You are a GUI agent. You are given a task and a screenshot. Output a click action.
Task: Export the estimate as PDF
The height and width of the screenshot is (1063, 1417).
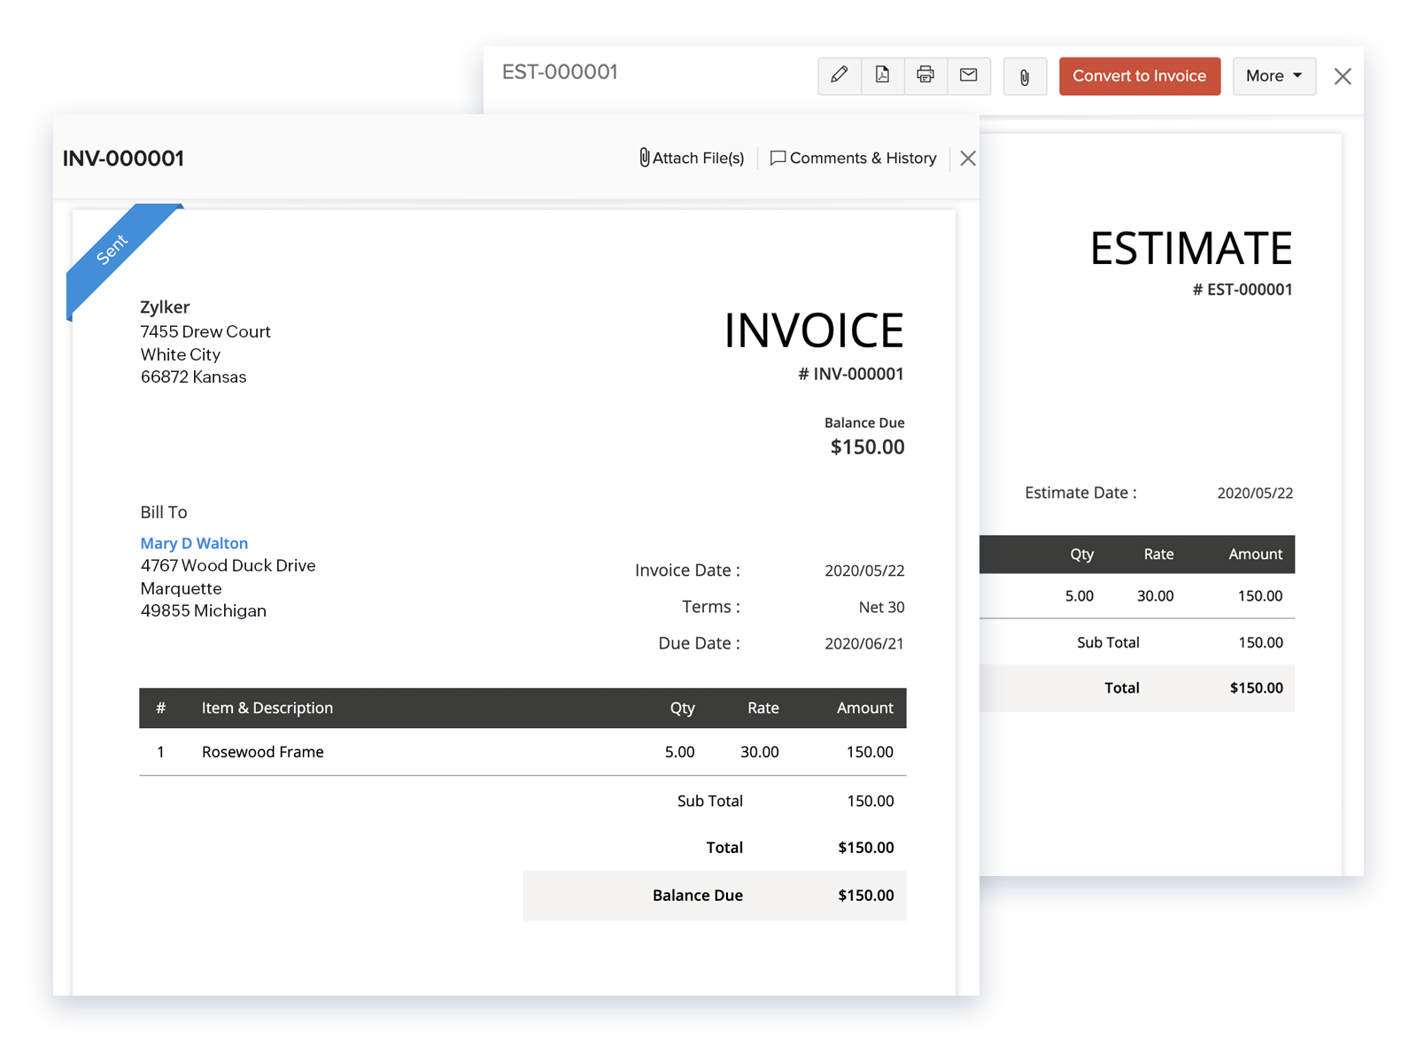click(882, 76)
